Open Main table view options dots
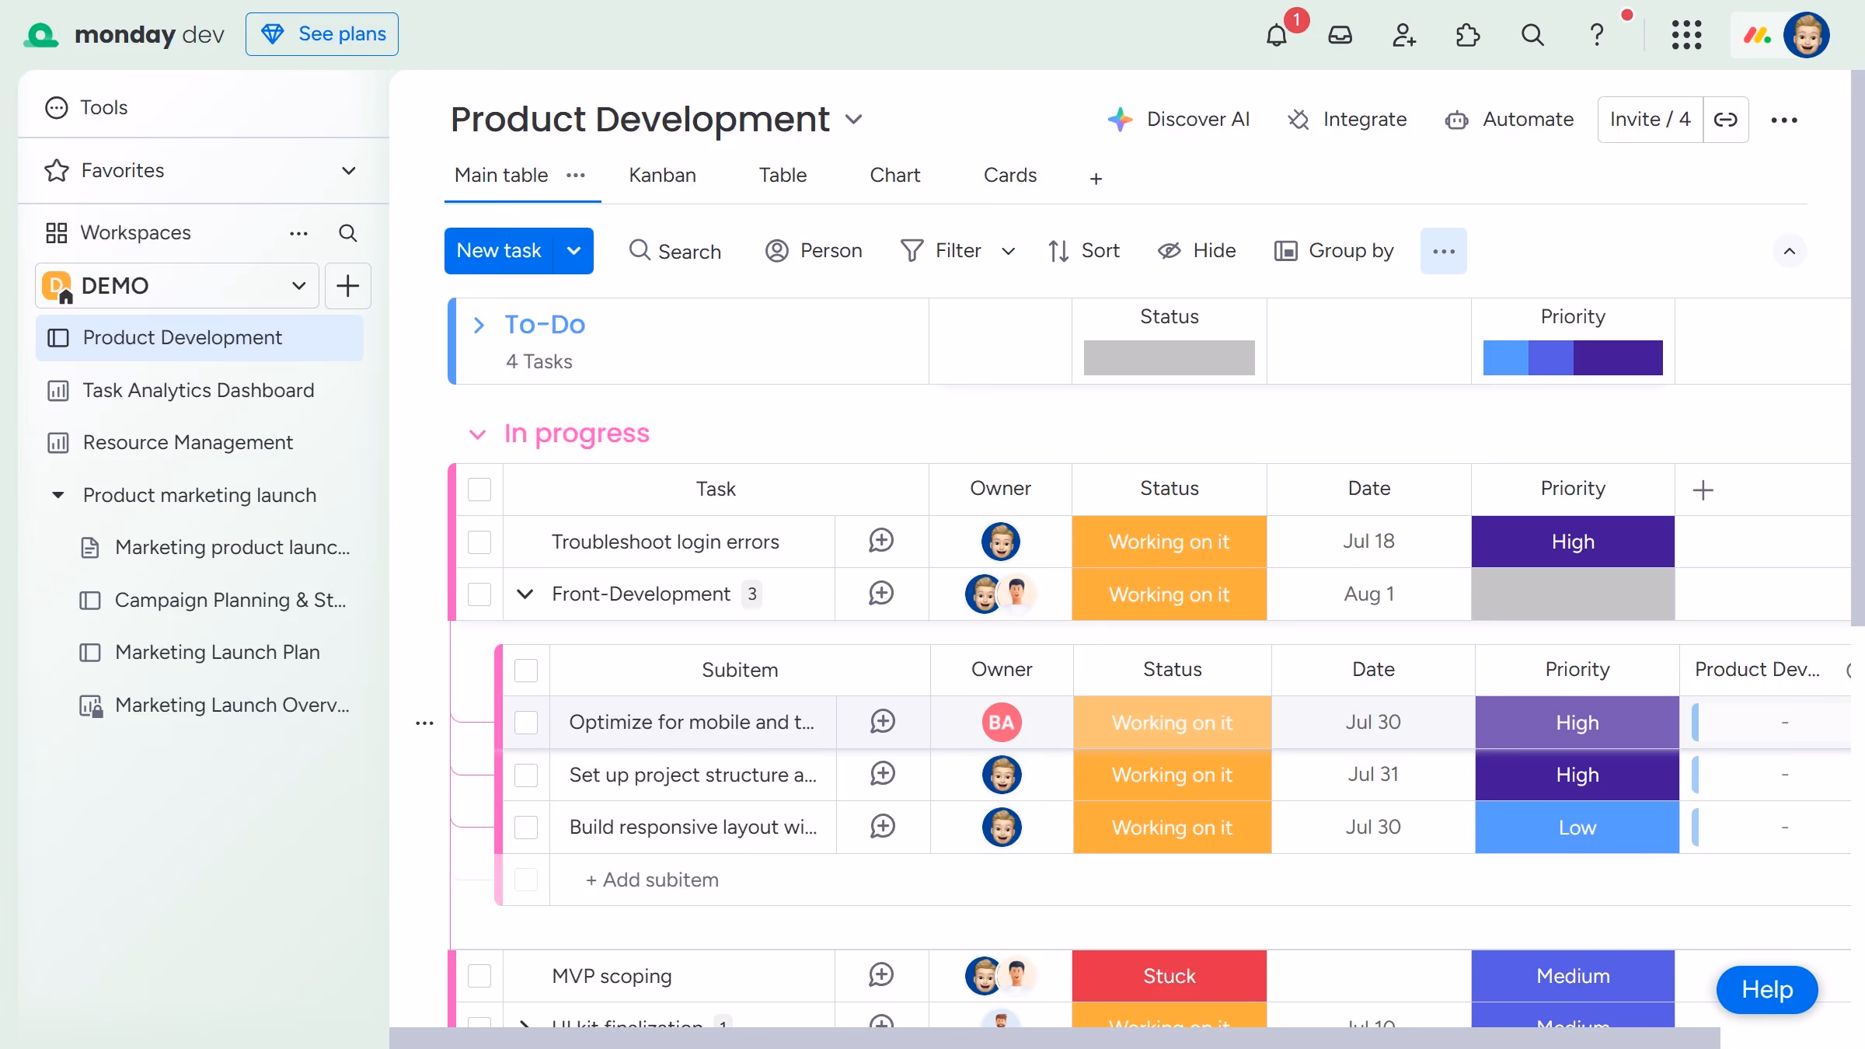This screenshot has width=1865, height=1049. point(576,176)
